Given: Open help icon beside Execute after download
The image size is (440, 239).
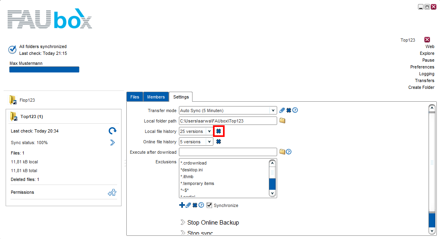Looking at the screenshot, I should point(288,152).
